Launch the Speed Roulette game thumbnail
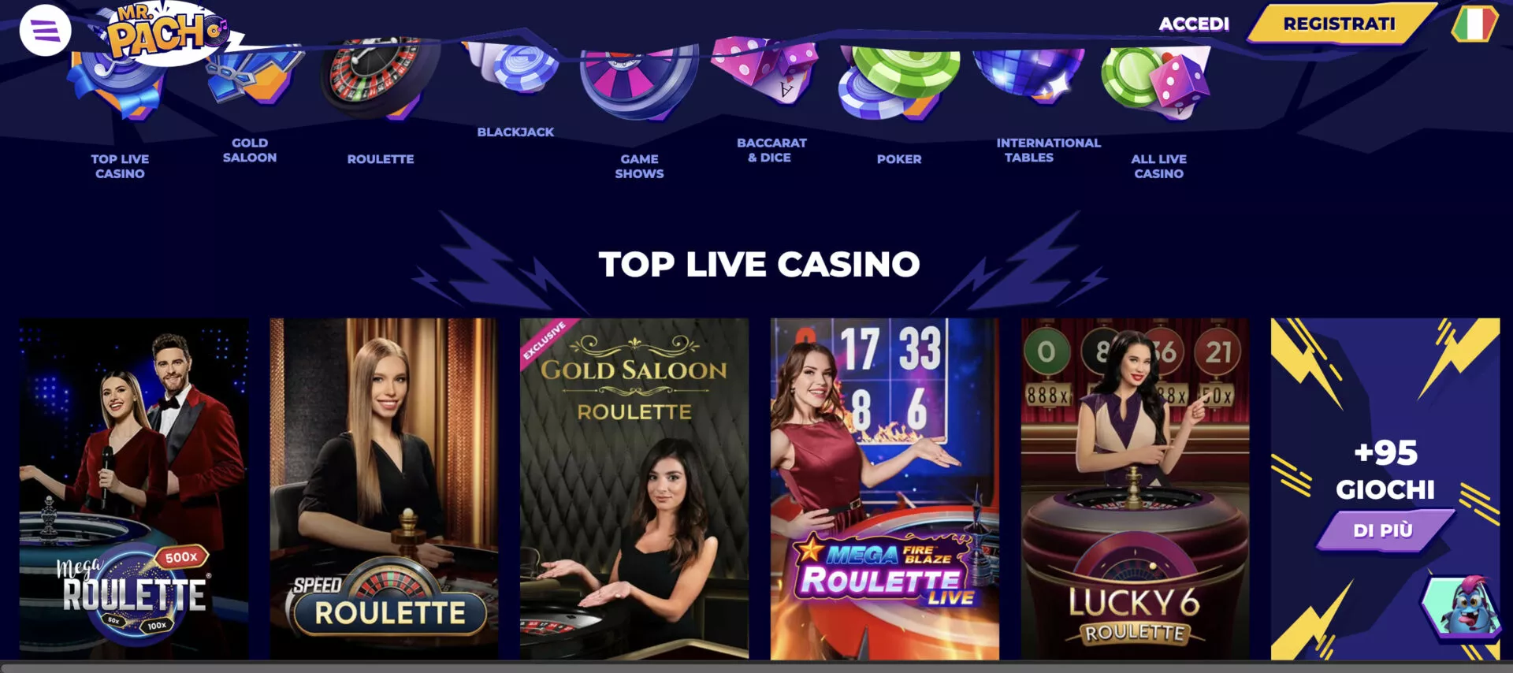The height and width of the screenshot is (673, 1513). tap(384, 489)
